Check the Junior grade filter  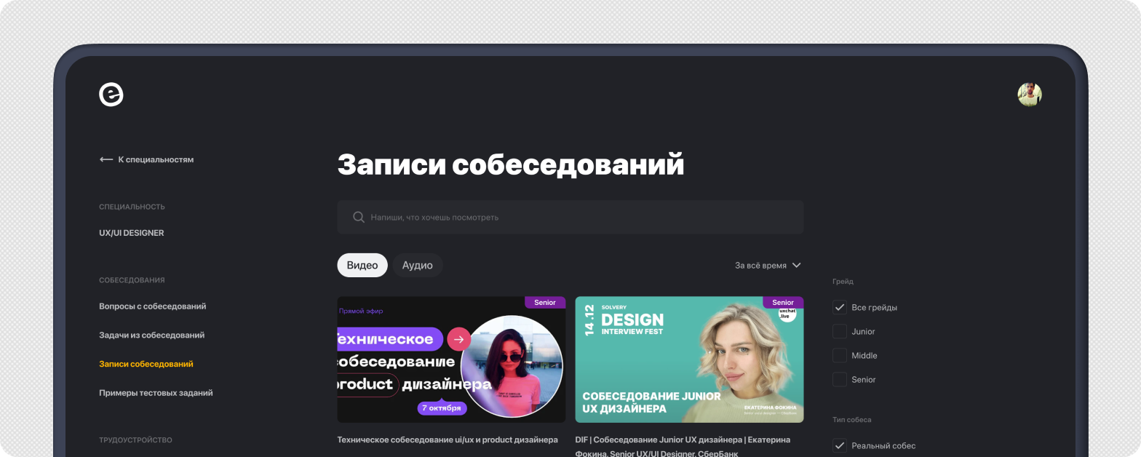(840, 331)
